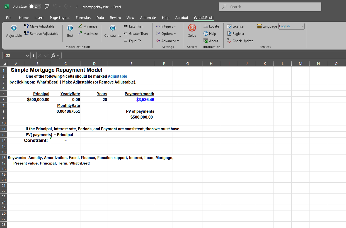
Task: Switch to the Formulas tab
Action: [83, 18]
